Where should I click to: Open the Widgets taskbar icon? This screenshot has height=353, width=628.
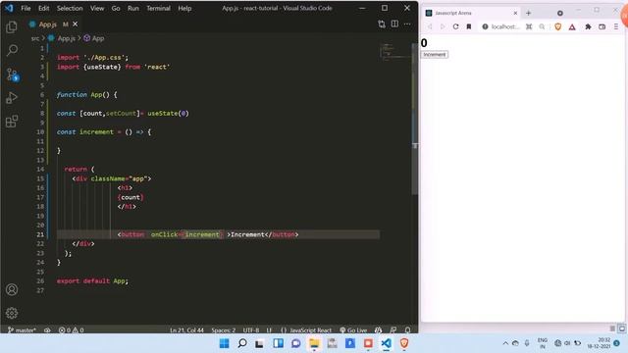278,343
